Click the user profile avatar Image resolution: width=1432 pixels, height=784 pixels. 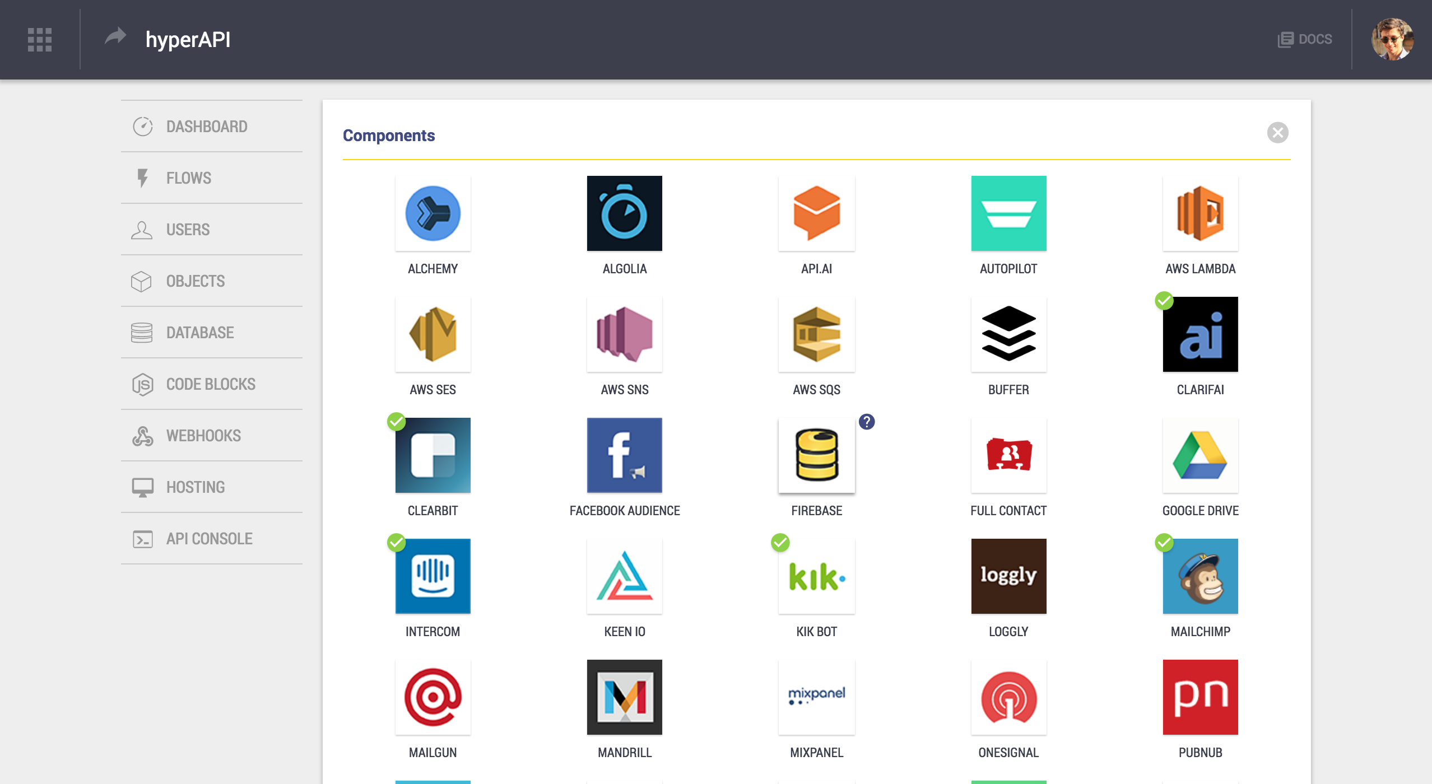[x=1392, y=39]
